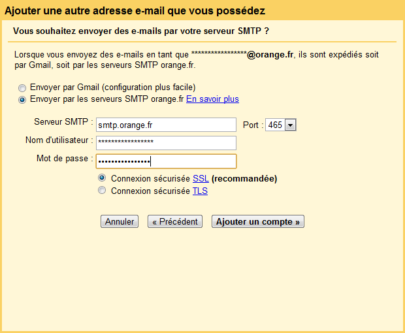
Task: Choose Connexion sécurisée SSL radio button
Action: tap(102, 178)
